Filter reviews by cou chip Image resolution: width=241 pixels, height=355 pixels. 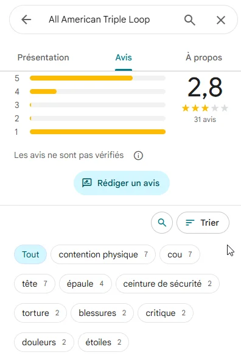tap(180, 254)
